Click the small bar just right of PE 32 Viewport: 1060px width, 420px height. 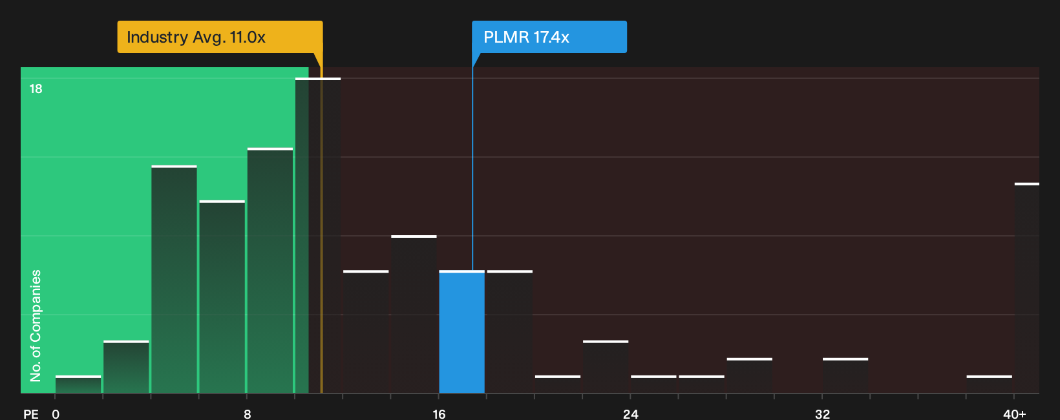click(845, 375)
